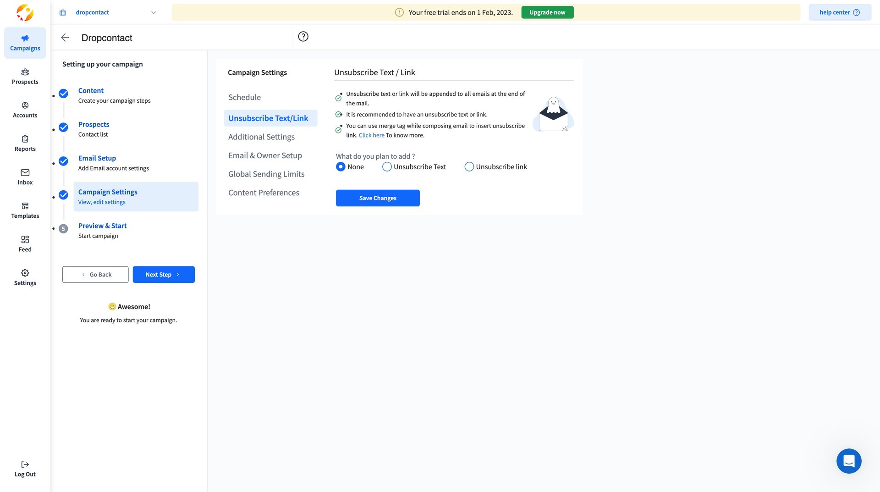
Task: Open the Content campaign step
Action: (x=136, y=95)
